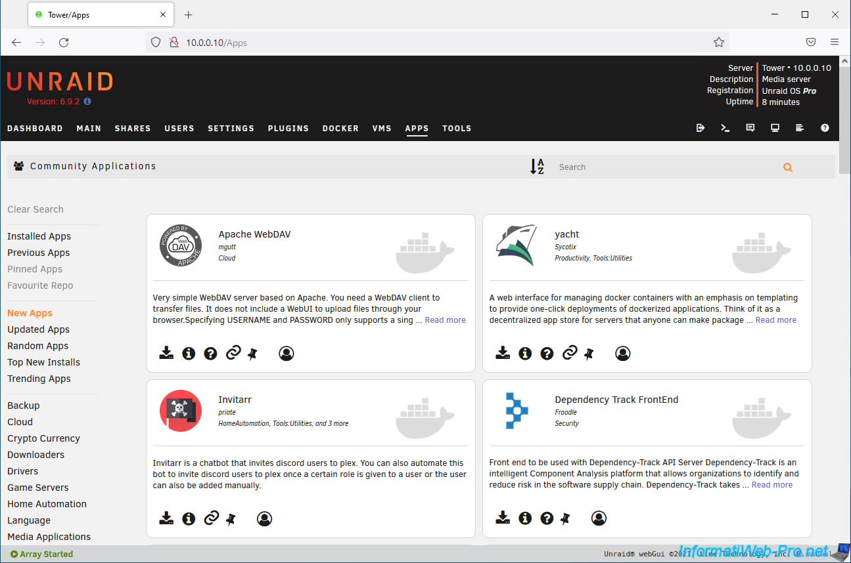Open the info icon on the yacht card
Screen dimensions: 851x563
click(x=525, y=354)
